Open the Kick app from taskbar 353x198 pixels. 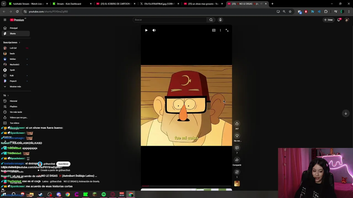point(85,194)
